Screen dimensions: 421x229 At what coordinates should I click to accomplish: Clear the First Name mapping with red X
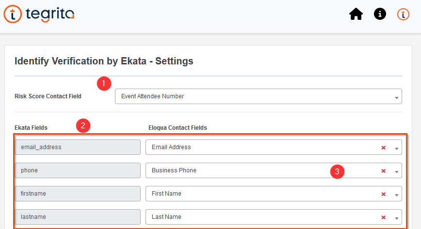pyautogui.click(x=383, y=194)
